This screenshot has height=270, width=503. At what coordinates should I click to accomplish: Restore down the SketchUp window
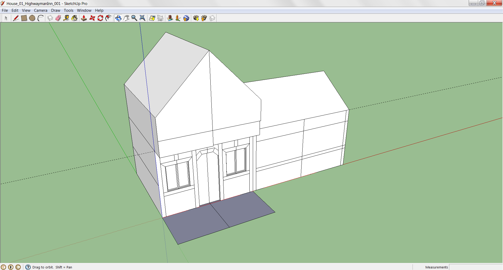[x=482, y=3]
